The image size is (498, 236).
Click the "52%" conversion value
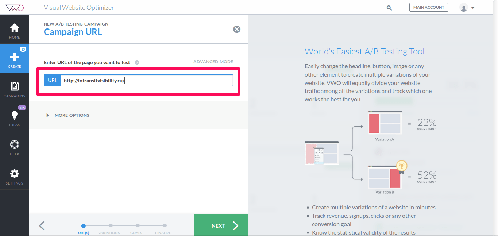pyautogui.click(x=427, y=175)
